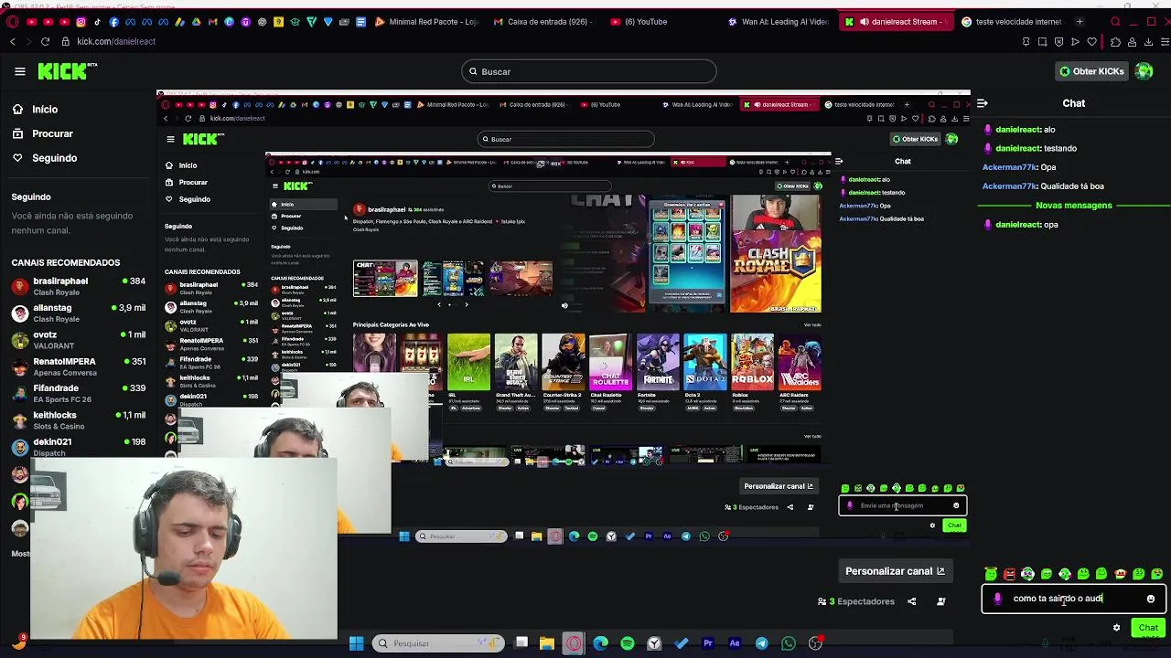Open chat settings gear icon
1171x658 pixels.
click(x=1116, y=628)
